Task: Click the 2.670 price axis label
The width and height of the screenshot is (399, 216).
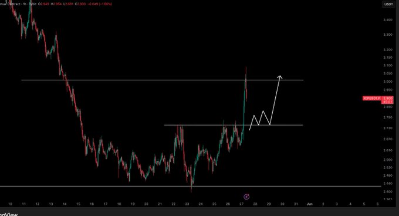Action: pyautogui.click(x=387, y=139)
